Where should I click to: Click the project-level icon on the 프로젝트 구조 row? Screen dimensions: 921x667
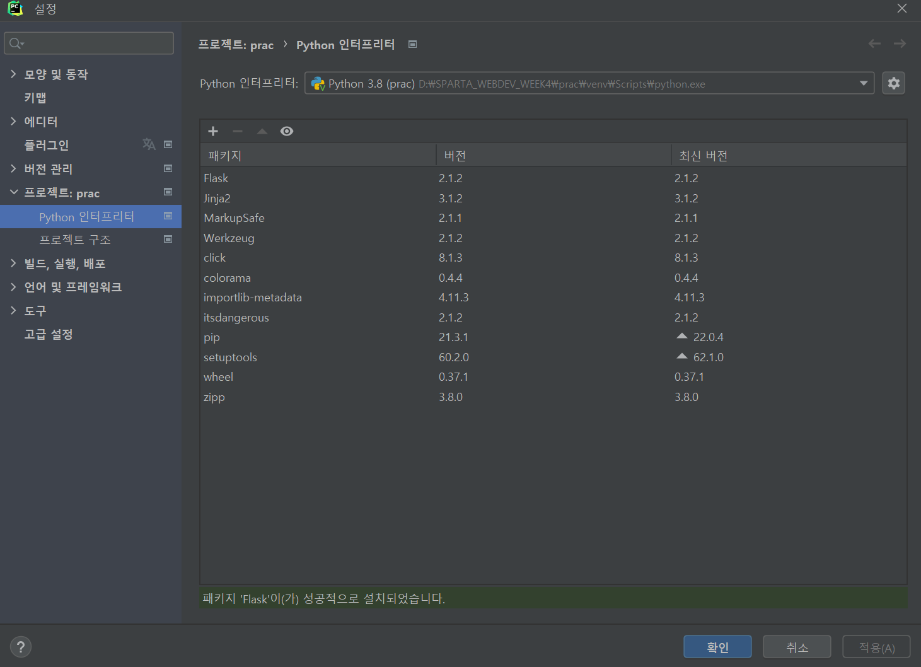tap(168, 239)
